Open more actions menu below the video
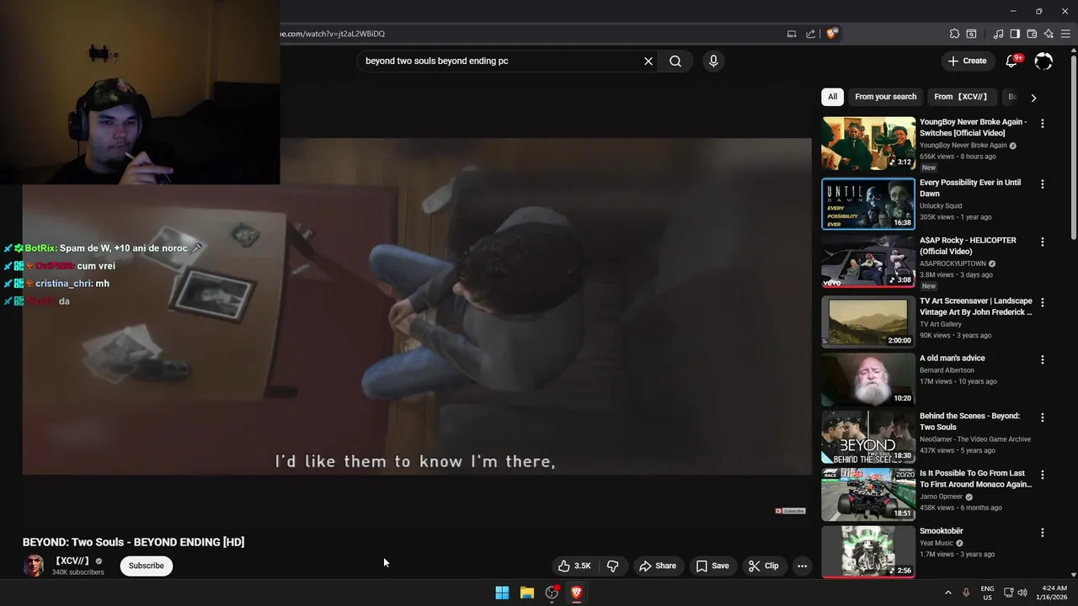 802,566
